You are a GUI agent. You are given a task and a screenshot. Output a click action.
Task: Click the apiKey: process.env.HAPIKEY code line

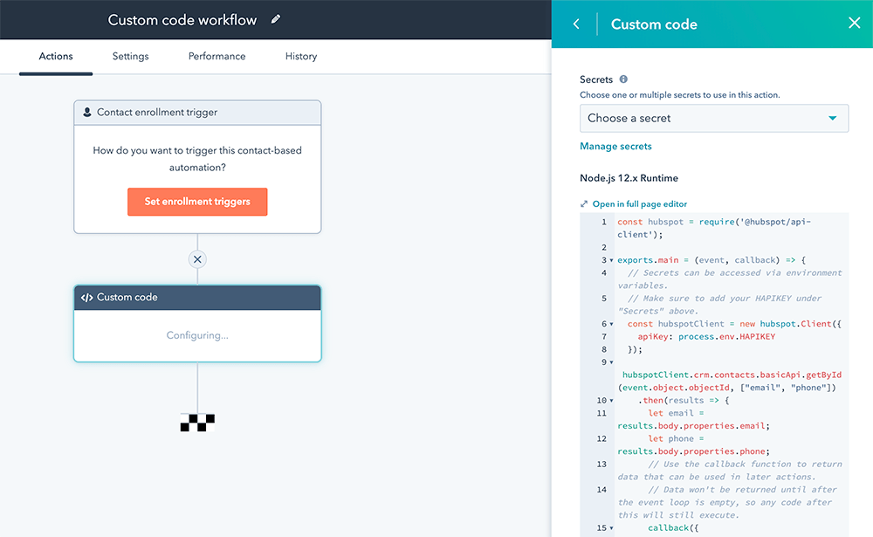(706, 336)
